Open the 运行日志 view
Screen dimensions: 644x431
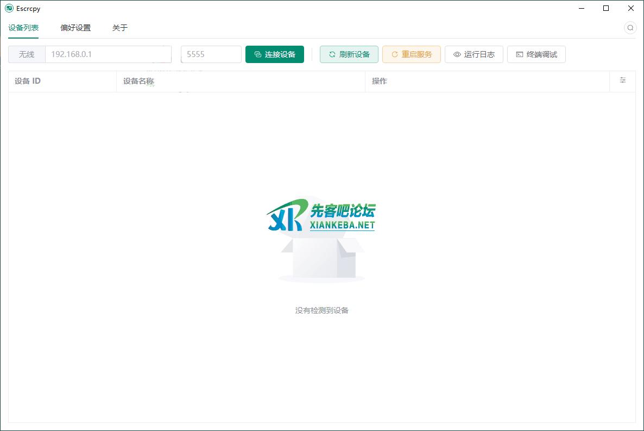473,54
